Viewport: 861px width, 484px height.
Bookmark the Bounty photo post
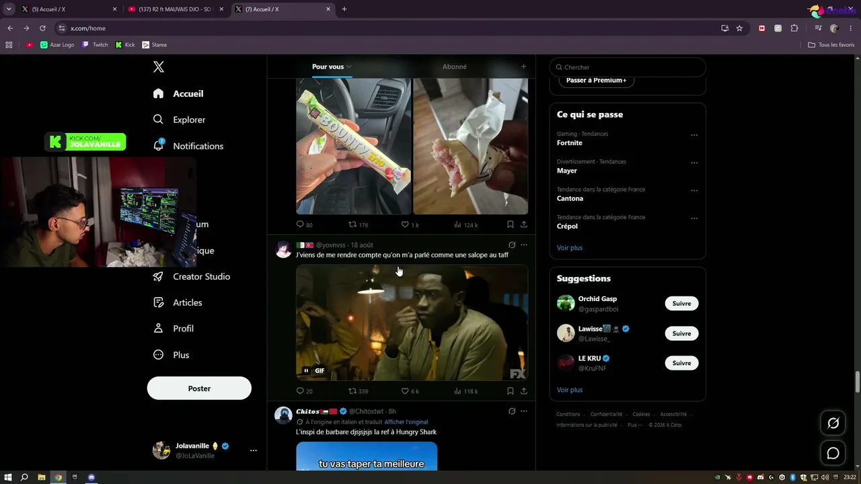[511, 225]
